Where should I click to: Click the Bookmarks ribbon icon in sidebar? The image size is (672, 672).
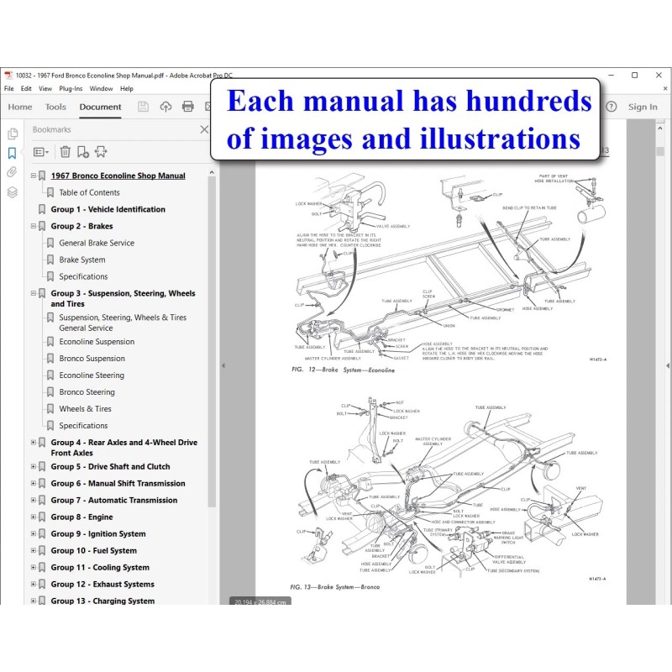point(12,153)
